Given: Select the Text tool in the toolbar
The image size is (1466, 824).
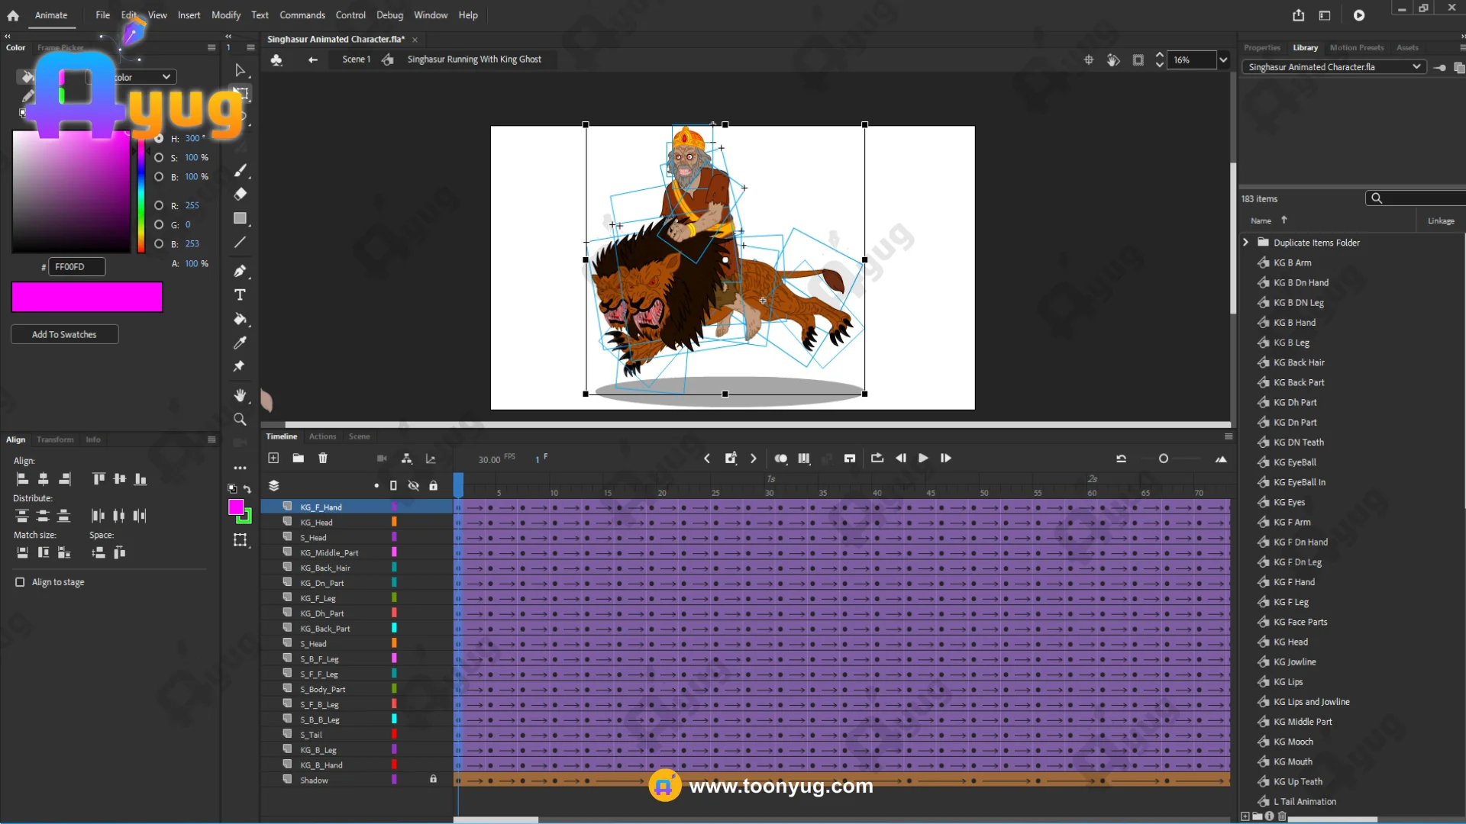Looking at the screenshot, I should pos(240,295).
